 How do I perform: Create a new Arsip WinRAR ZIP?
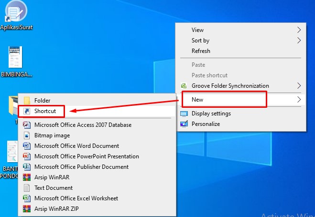click(97, 209)
